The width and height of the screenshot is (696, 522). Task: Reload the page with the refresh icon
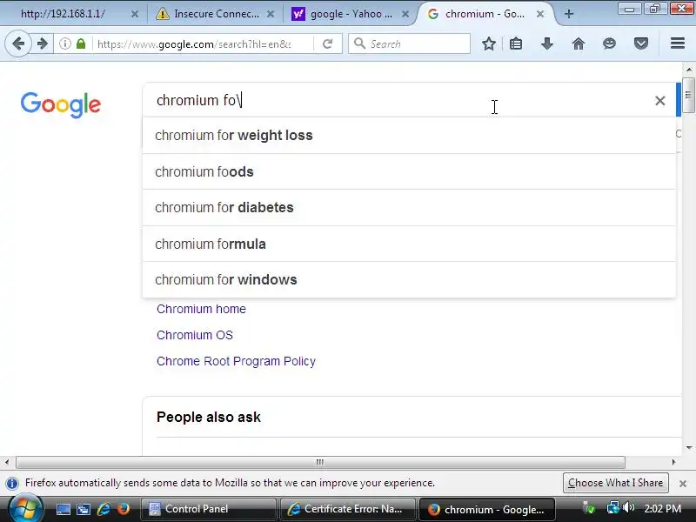tap(328, 43)
